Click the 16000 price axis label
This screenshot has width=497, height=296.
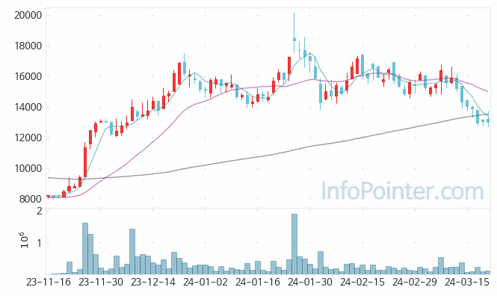pyautogui.click(x=28, y=76)
